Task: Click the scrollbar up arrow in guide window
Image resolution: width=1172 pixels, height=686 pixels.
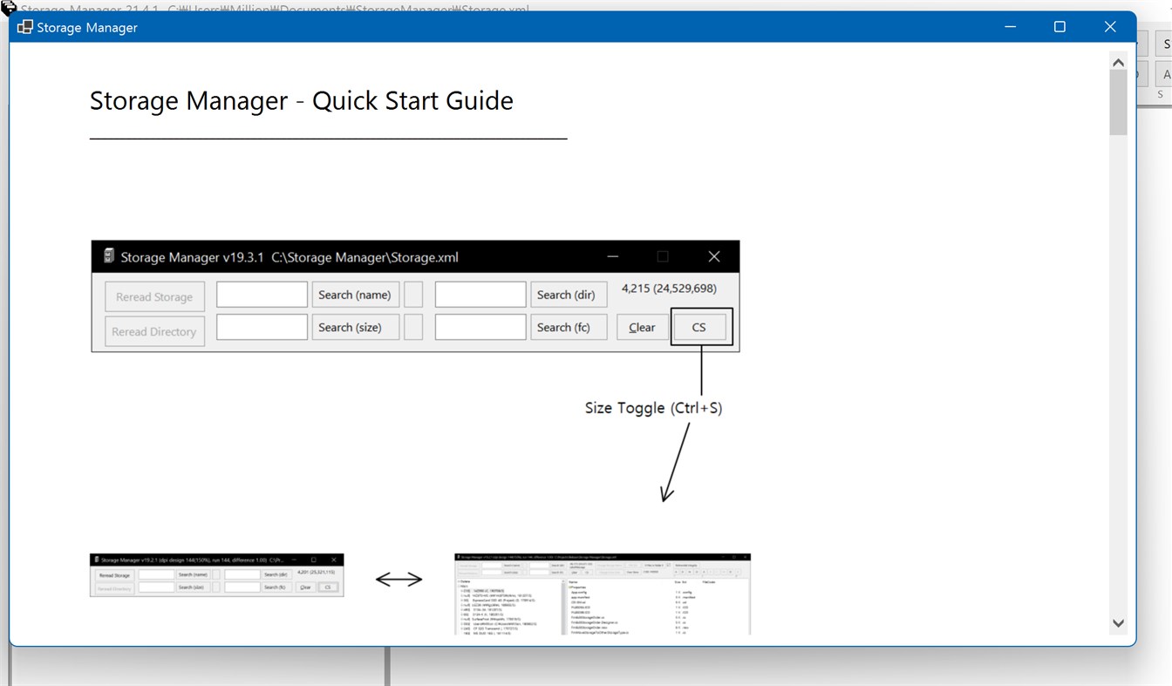Action: (x=1118, y=63)
